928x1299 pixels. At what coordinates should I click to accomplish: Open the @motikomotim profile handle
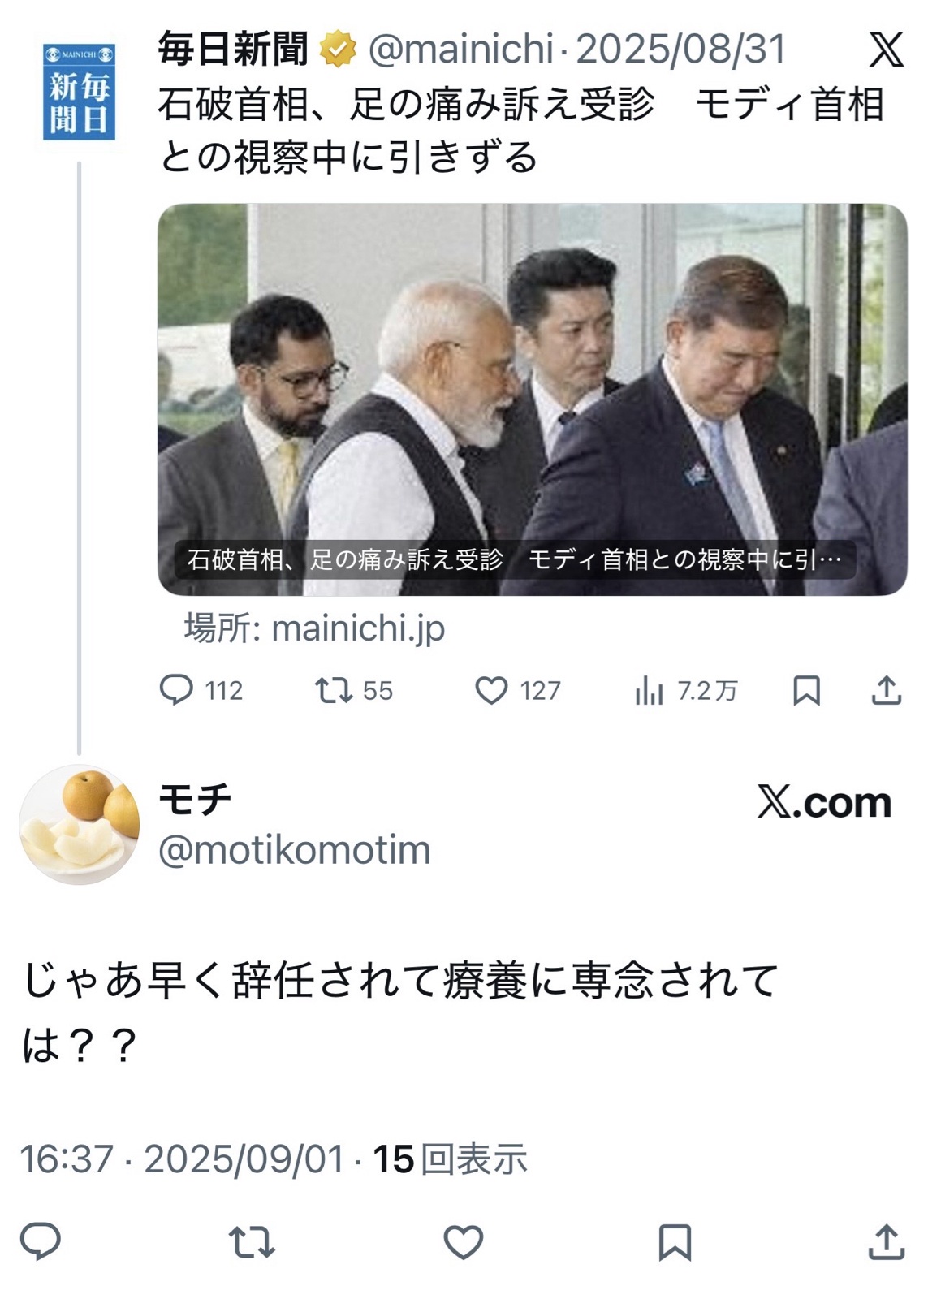[294, 850]
